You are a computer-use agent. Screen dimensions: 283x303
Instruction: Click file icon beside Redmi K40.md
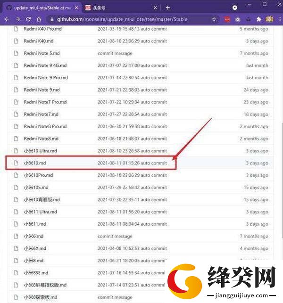16,41
